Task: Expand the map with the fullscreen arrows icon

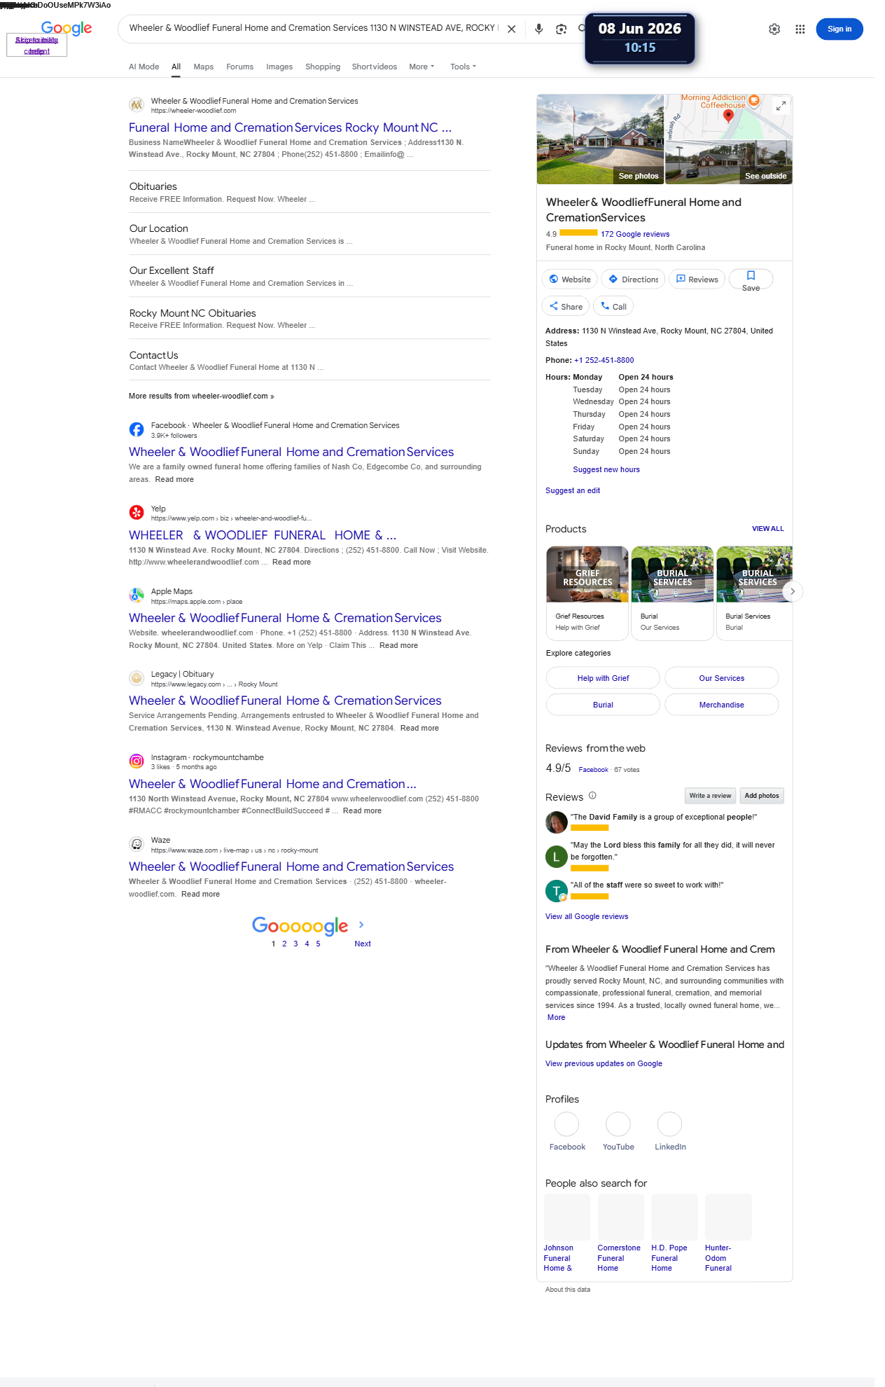Action: (781, 106)
